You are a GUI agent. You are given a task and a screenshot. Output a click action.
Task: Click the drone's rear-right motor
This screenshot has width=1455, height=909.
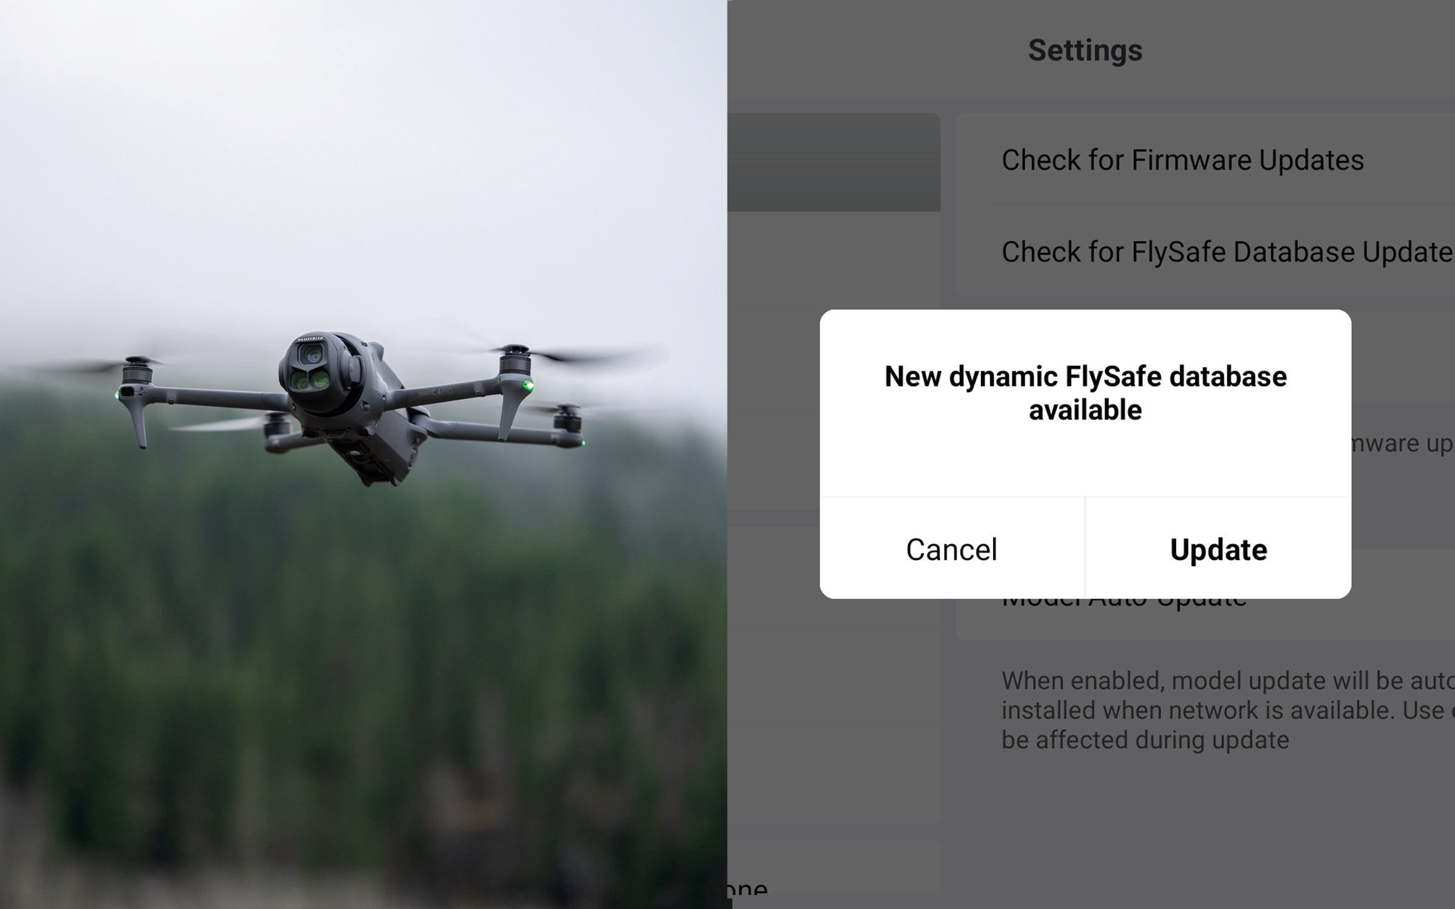coord(567,419)
